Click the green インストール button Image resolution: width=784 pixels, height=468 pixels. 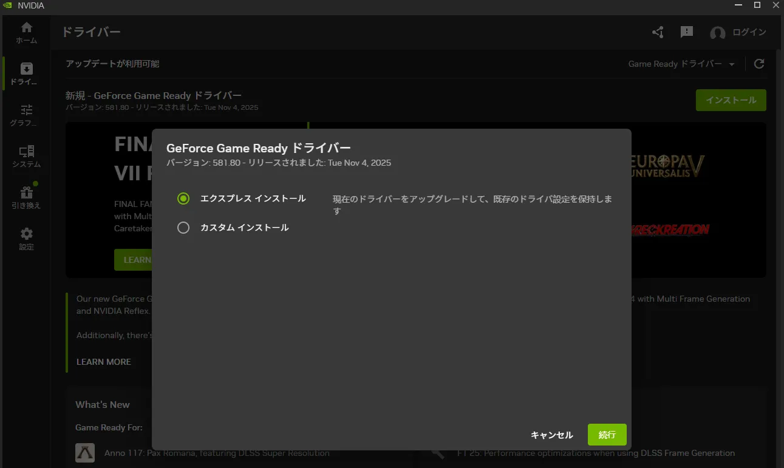(731, 100)
